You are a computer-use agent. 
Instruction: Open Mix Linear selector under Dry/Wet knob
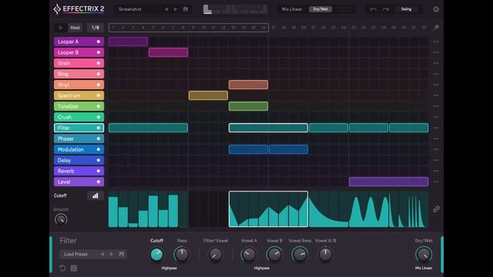click(424, 268)
